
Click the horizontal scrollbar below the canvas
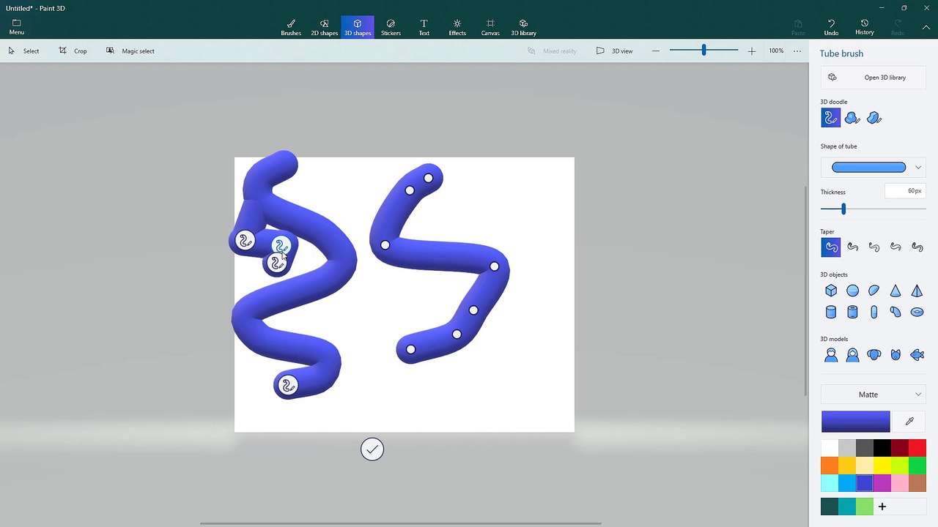tap(400, 523)
